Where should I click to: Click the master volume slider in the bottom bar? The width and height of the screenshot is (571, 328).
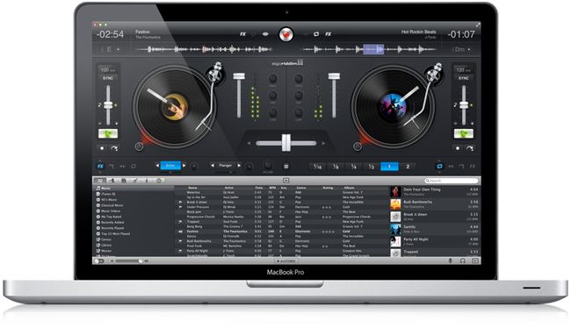[x=129, y=261]
